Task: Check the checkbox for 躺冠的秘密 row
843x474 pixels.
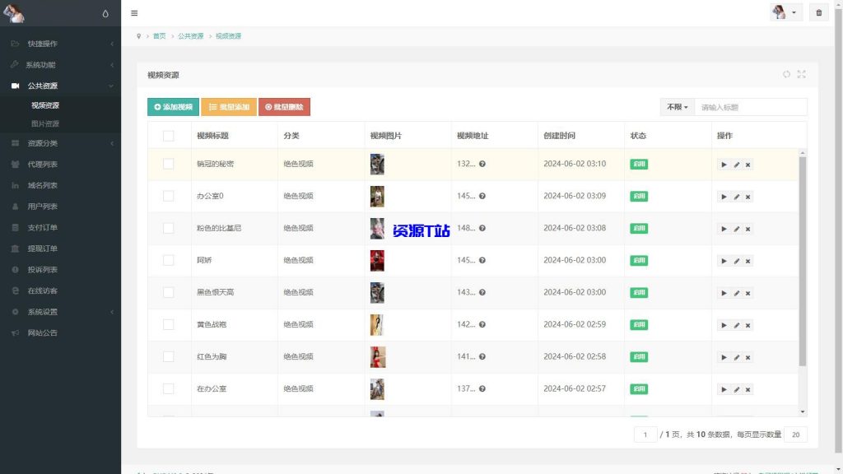Action: click(169, 164)
